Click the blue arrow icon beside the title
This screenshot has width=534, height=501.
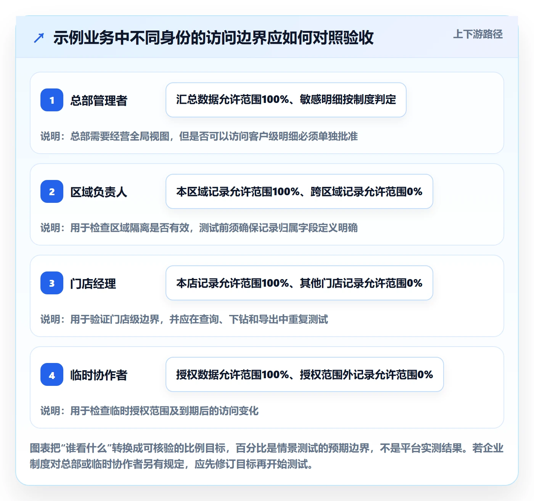pyautogui.click(x=39, y=38)
